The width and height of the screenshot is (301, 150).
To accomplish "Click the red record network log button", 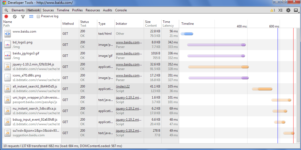I will [x=6, y=16].
